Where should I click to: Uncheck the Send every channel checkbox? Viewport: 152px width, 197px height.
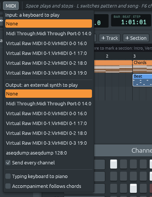(x=8, y=163)
